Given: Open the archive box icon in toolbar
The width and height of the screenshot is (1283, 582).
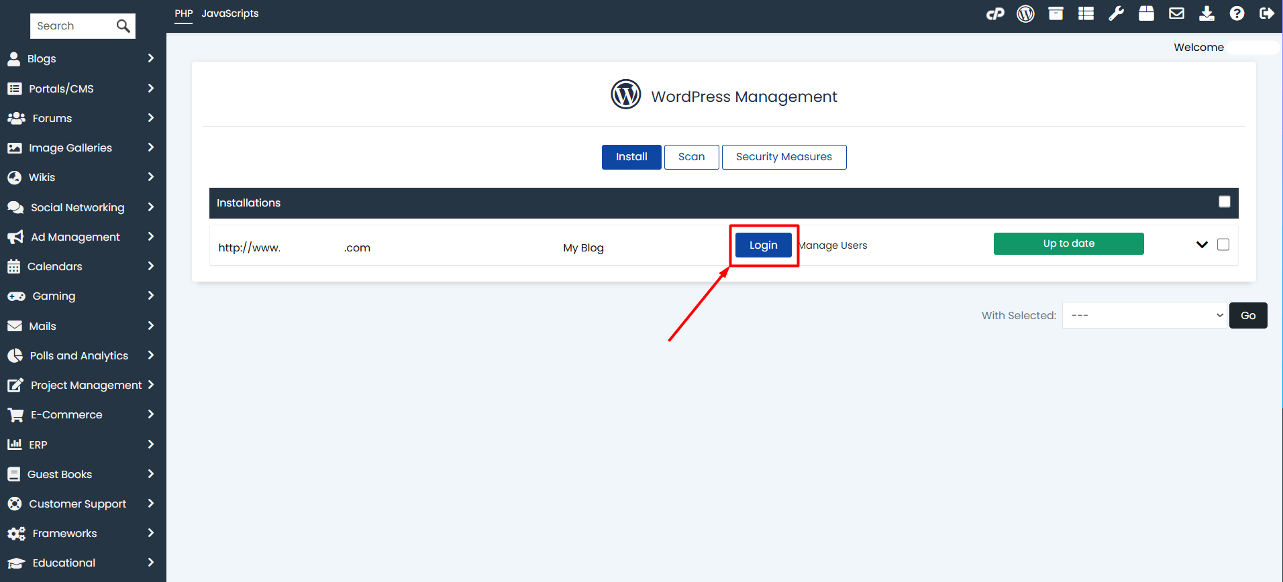Looking at the screenshot, I should pos(1056,13).
